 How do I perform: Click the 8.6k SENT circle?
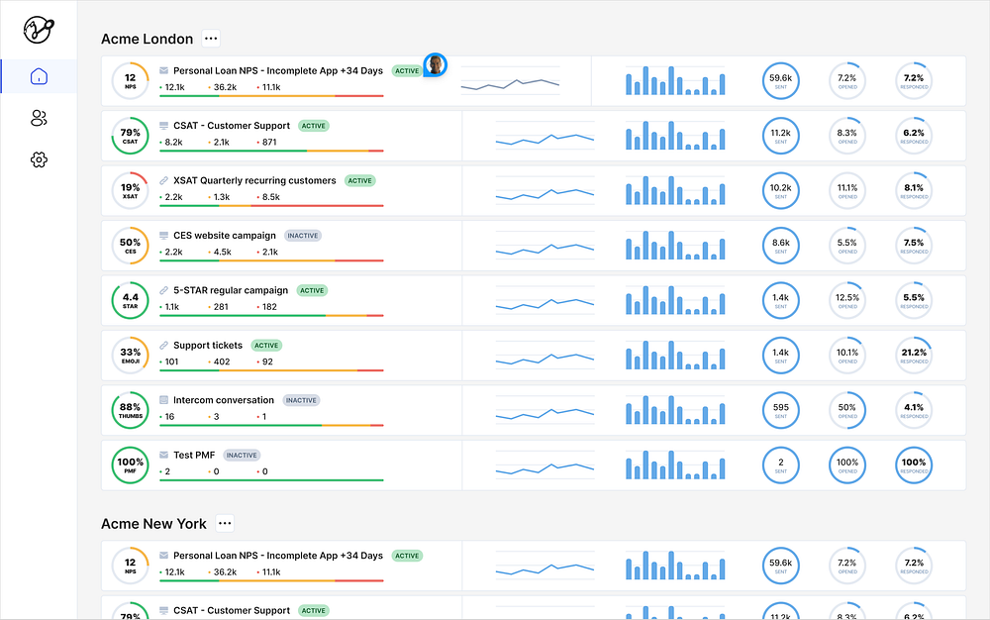pos(781,246)
